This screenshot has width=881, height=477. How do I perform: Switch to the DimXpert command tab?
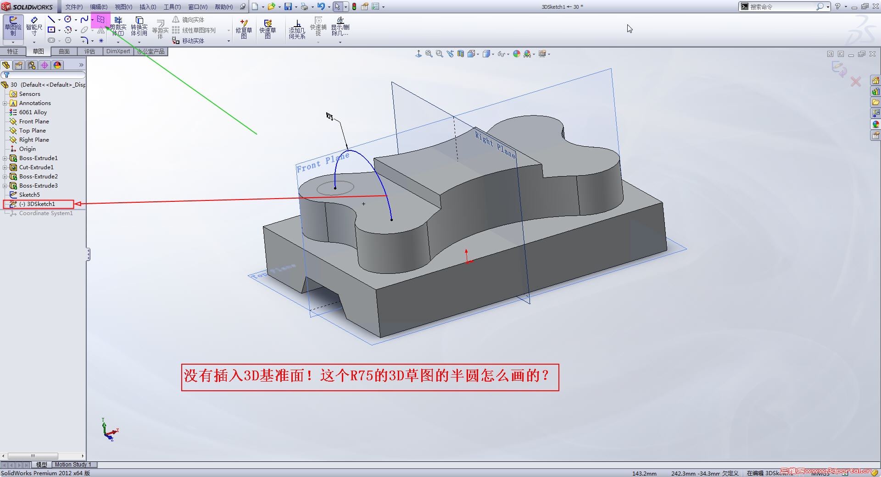(x=118, y=51)
